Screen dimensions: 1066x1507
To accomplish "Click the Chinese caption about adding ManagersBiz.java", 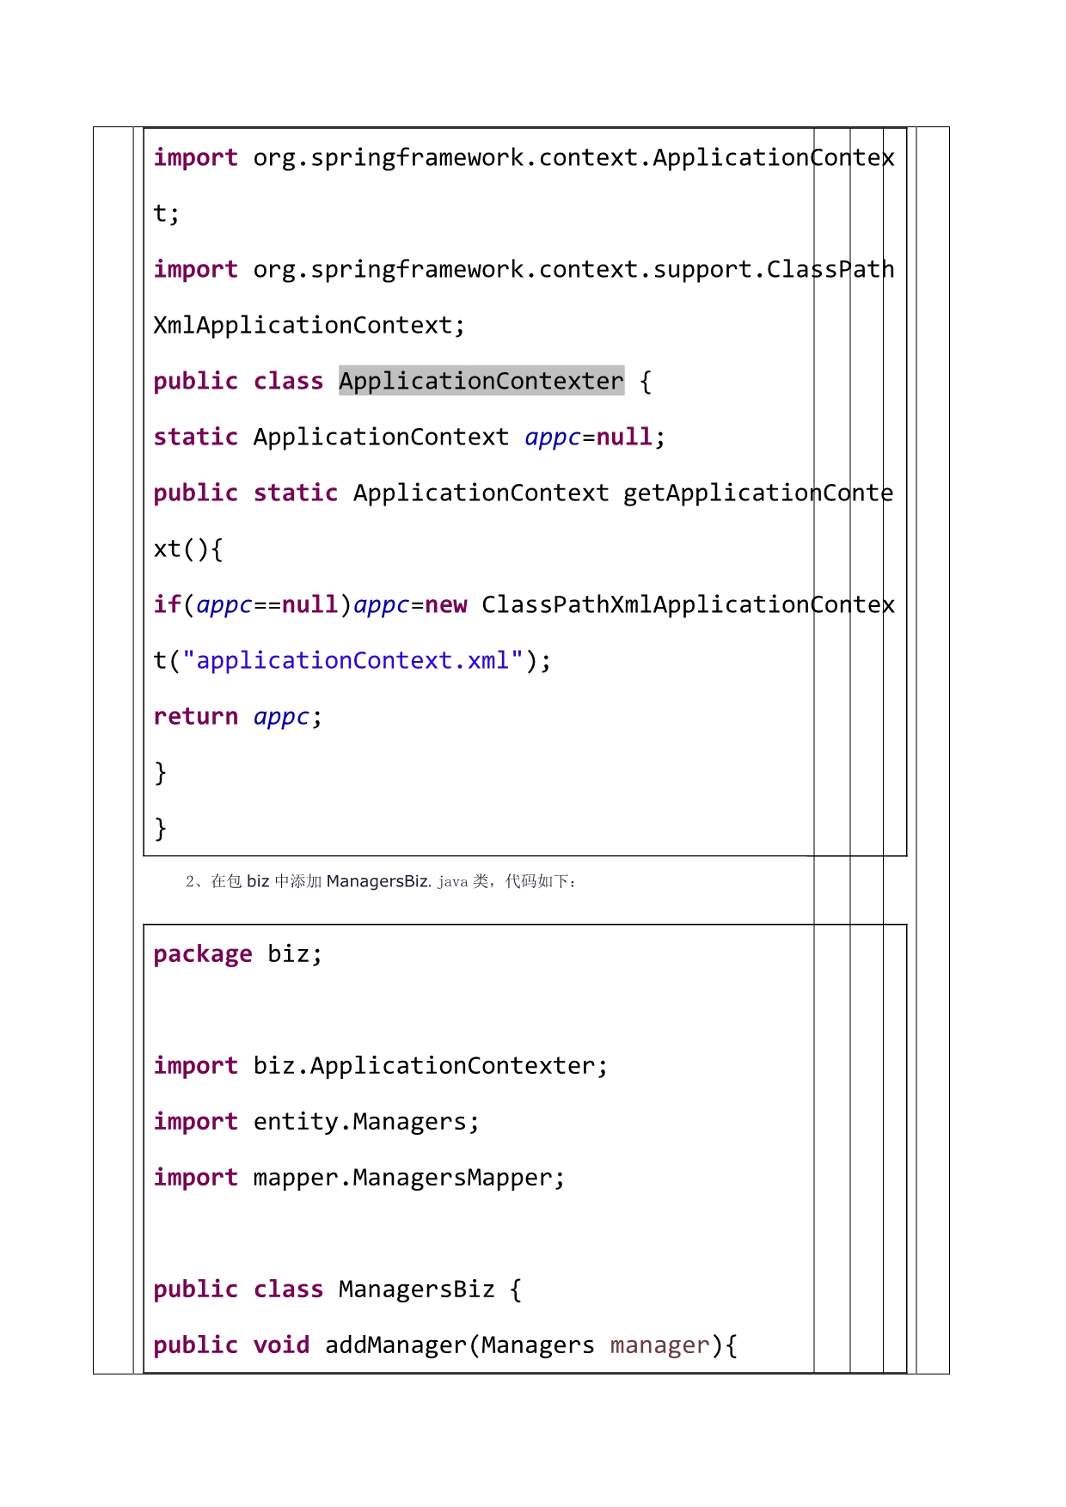I will 380,881.
